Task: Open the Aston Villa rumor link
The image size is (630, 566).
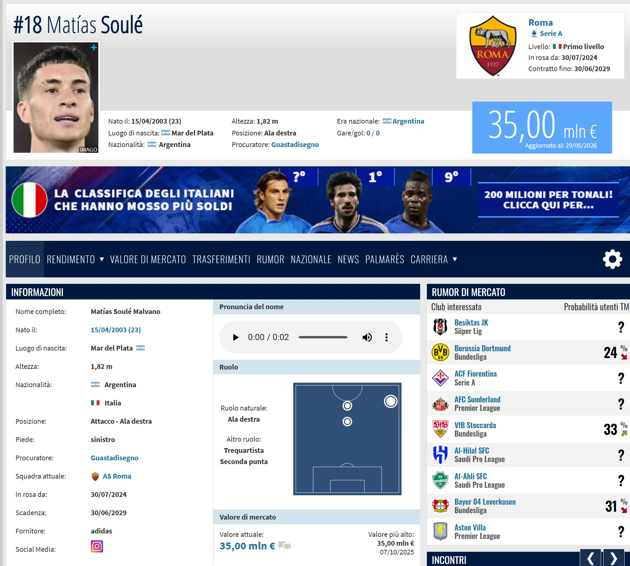Action: (x=470, y=527)
